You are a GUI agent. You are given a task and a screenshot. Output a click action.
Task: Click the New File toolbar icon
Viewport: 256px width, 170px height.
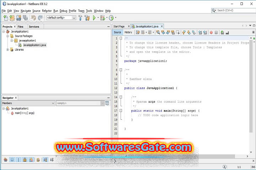click(x=6, y=18)
